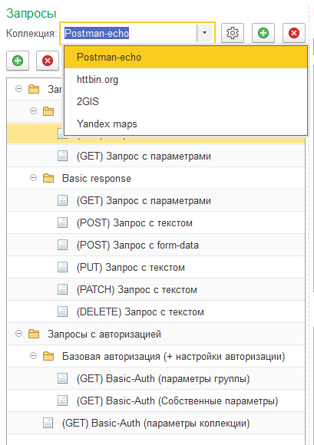The height and width of the screenshot is (445, 314).
Task: Open the collection dropdown arrow
Action: point(204,33)
